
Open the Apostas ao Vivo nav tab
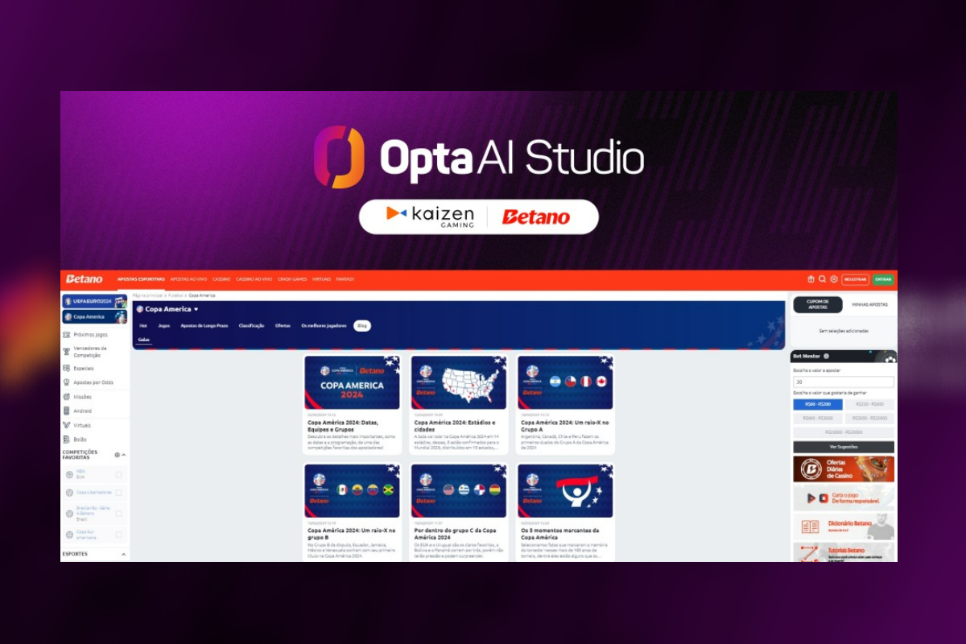188,279
